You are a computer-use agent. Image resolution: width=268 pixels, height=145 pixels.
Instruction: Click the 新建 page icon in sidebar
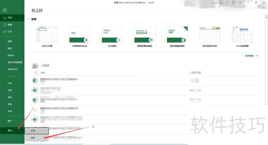pos(5,24)
